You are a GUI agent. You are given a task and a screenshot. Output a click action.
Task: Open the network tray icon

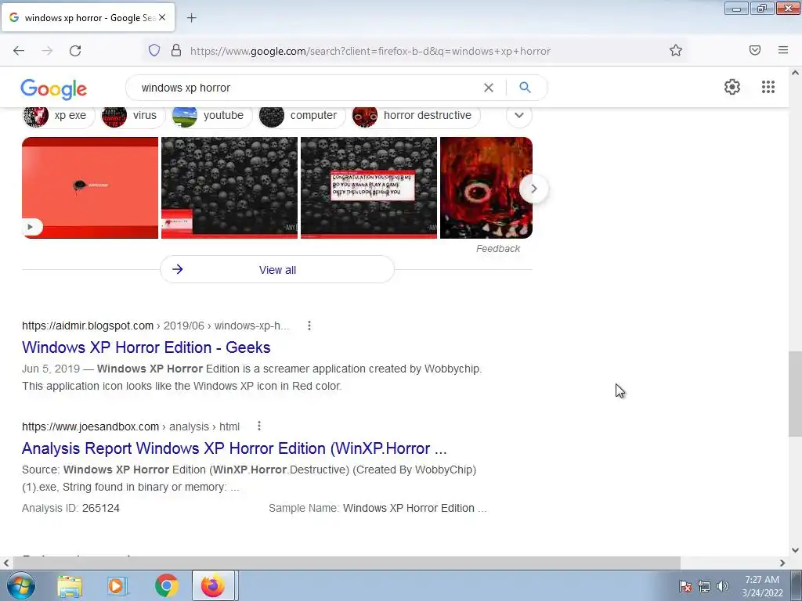704,586
